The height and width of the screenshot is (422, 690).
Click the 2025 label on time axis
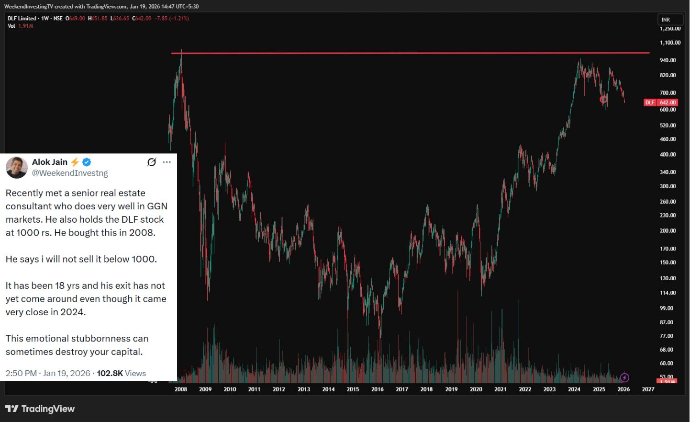pos(599,389)
